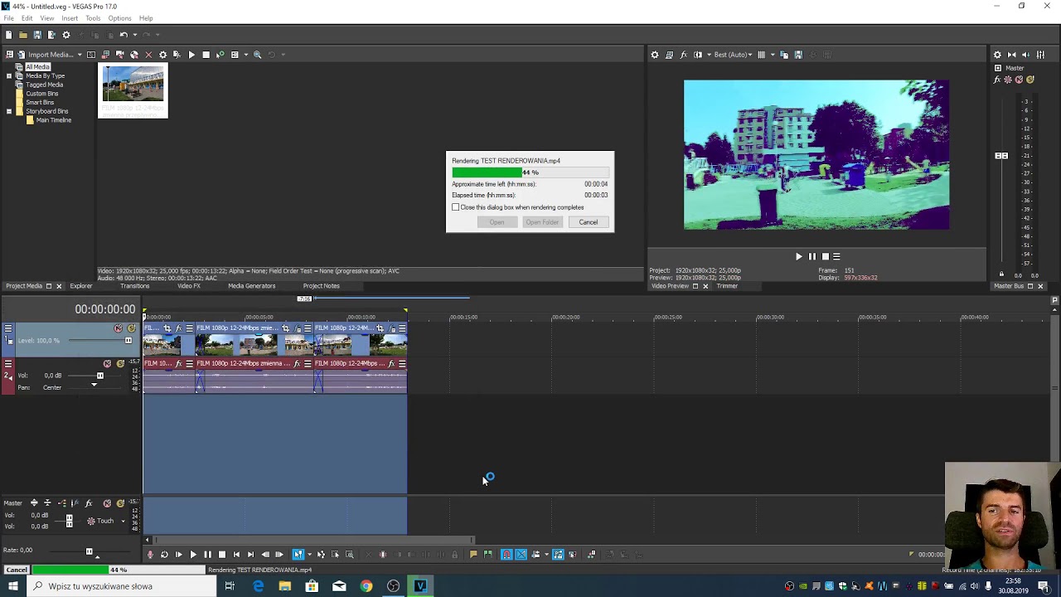
Task: Open Master Bus properties gear icon
Action: coord(997,55)
